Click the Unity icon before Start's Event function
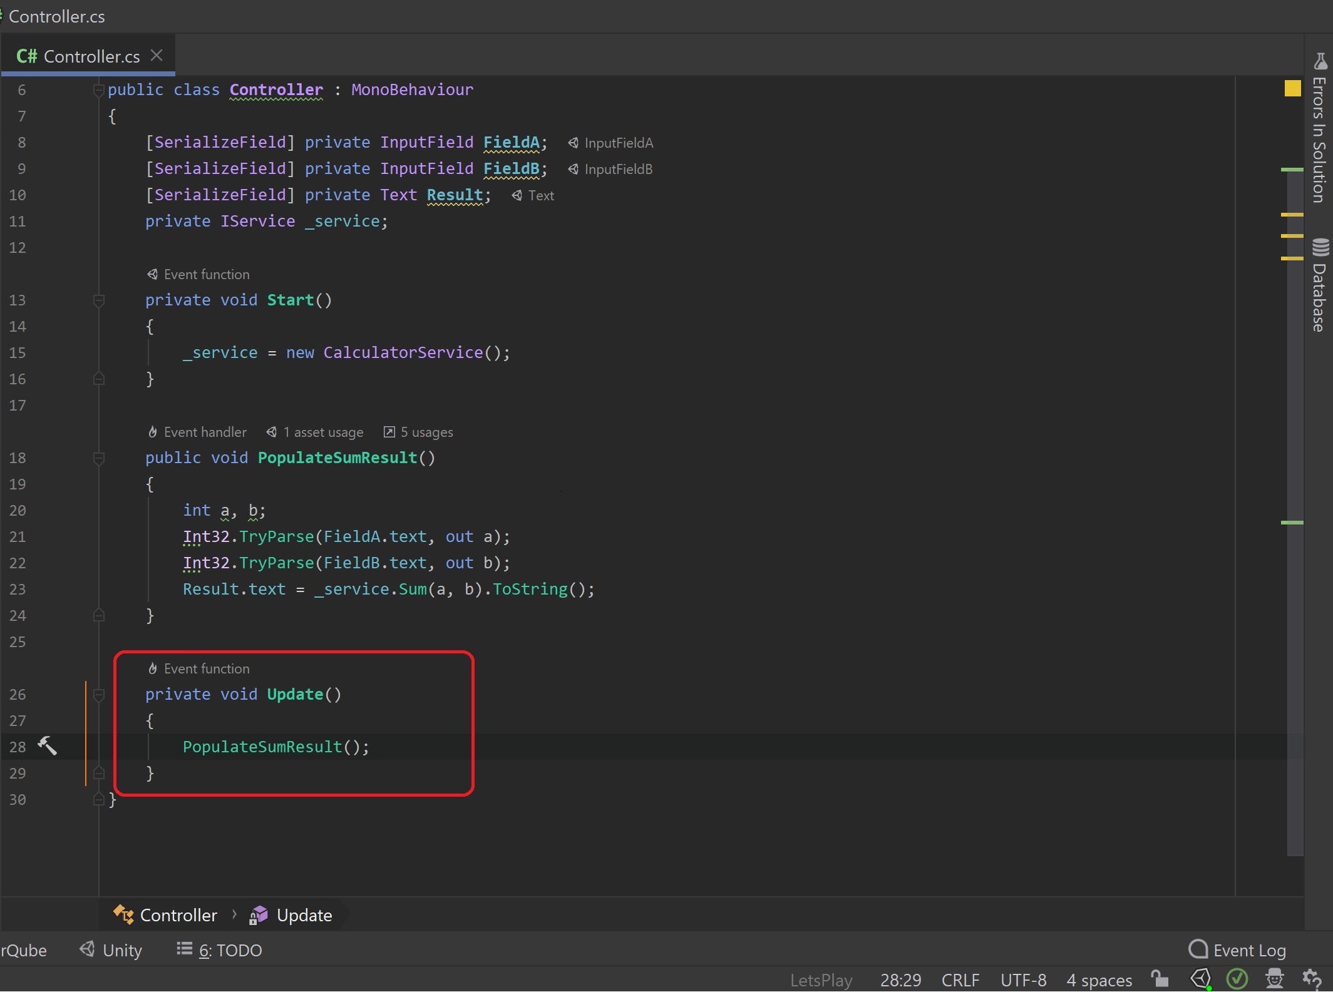Viewport: 1333px width, 992px height. click(152, 274)
